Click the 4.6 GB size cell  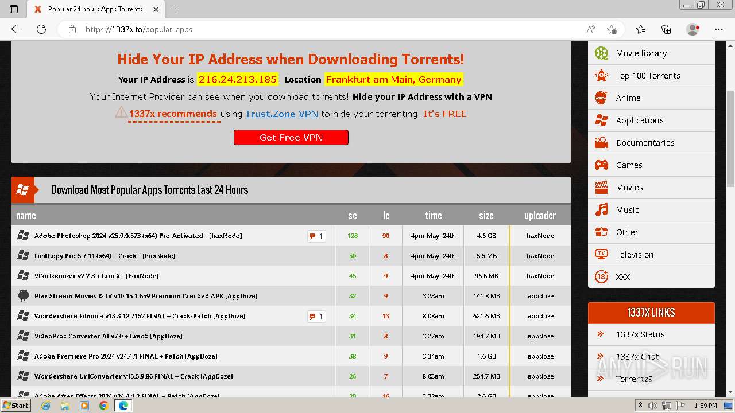coord(486,236)
